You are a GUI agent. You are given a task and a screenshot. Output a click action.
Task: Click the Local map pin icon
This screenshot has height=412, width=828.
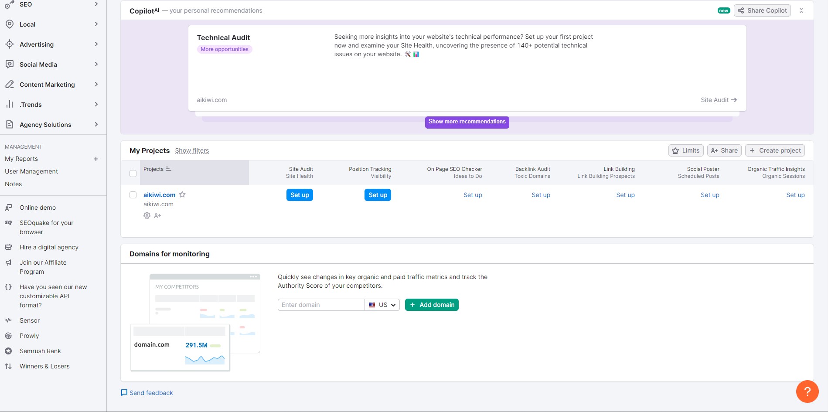tap(9, 24)
